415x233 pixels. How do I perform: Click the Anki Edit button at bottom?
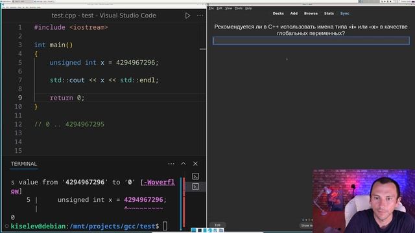click(218, 225)
